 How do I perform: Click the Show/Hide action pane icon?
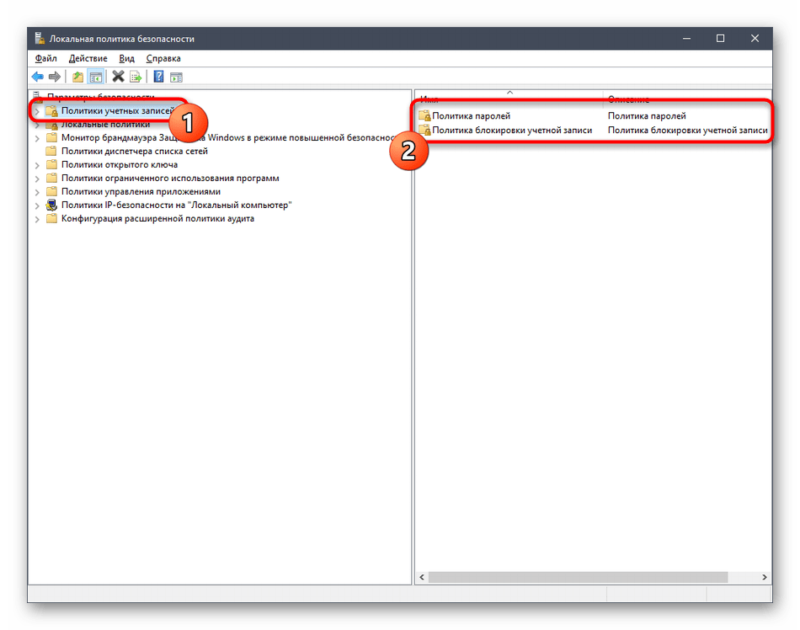176,77
